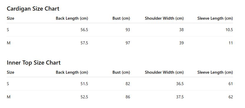This screenshot has width=245, height=108.
Task: Select Back Length header in Inner Top chart
Action: tap(72, 72)
